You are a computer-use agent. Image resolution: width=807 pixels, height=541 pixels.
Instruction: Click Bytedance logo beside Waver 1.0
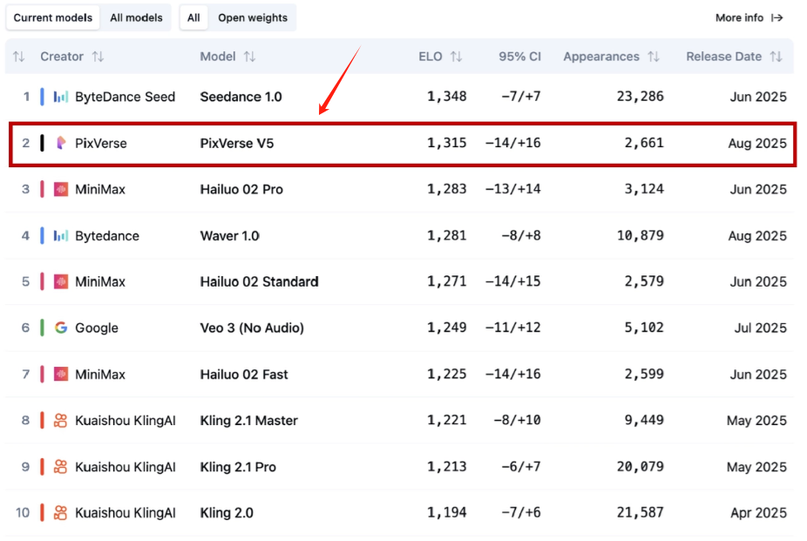61,235
